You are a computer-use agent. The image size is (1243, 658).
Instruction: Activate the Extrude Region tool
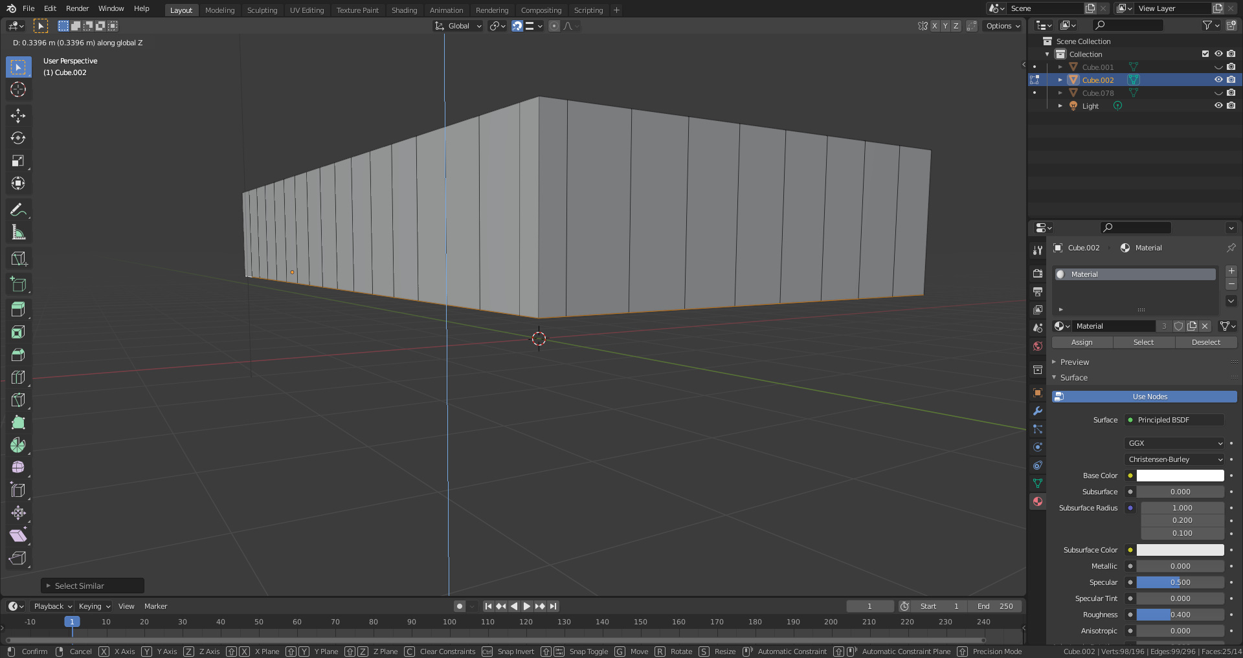[x=18, y=309]
